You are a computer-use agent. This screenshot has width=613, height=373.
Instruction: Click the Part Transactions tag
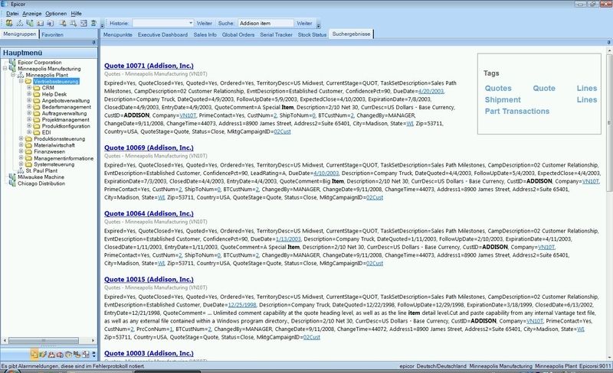(x=516, y=111)
